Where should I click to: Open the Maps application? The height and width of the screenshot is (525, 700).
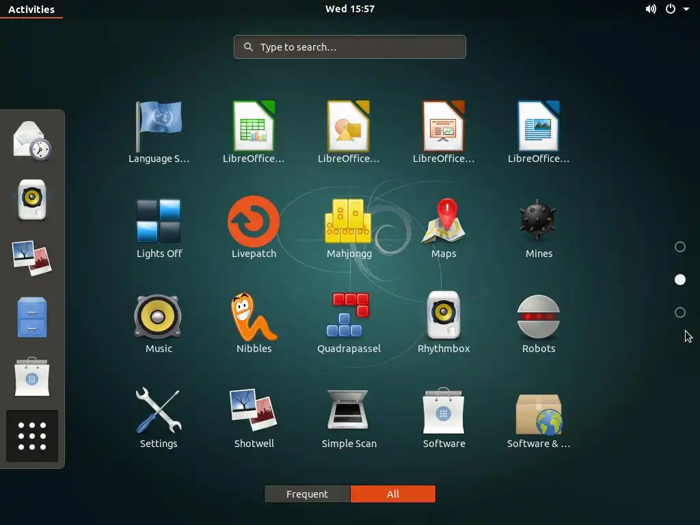click(x=444, y=221)
